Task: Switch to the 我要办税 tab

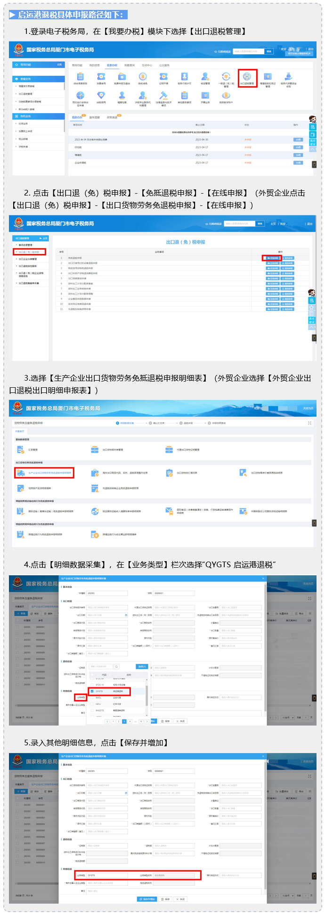Action: coord(112,65)
